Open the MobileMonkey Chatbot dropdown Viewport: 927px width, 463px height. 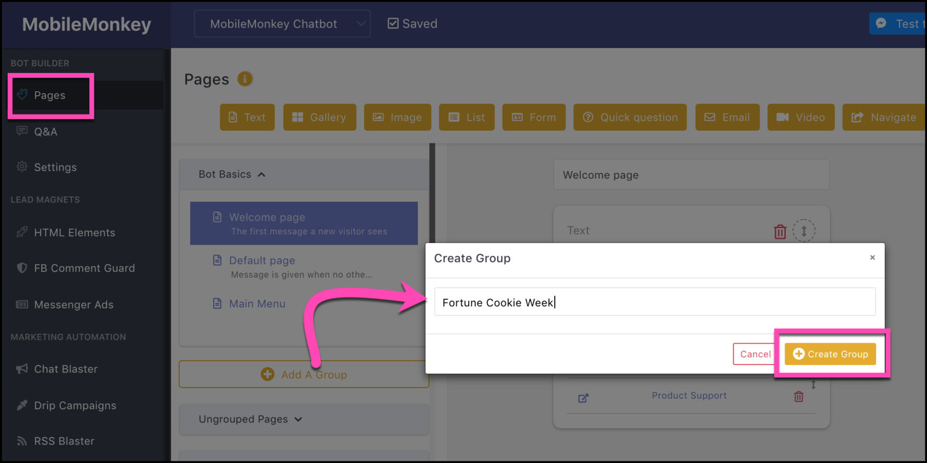pos(282,24)
